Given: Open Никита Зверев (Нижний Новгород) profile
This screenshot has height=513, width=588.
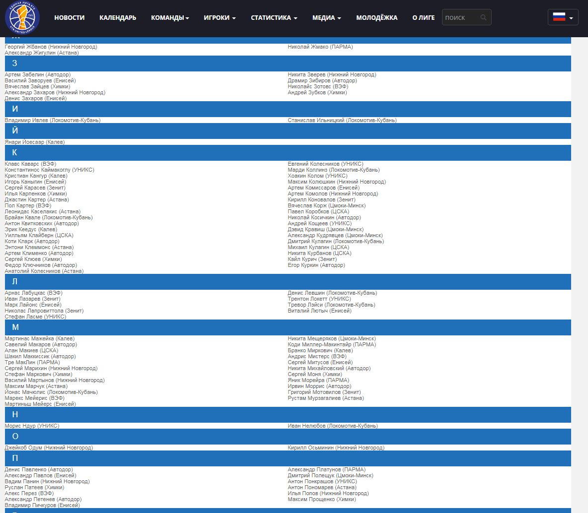Looking at the screenshot, I should 332,74.
